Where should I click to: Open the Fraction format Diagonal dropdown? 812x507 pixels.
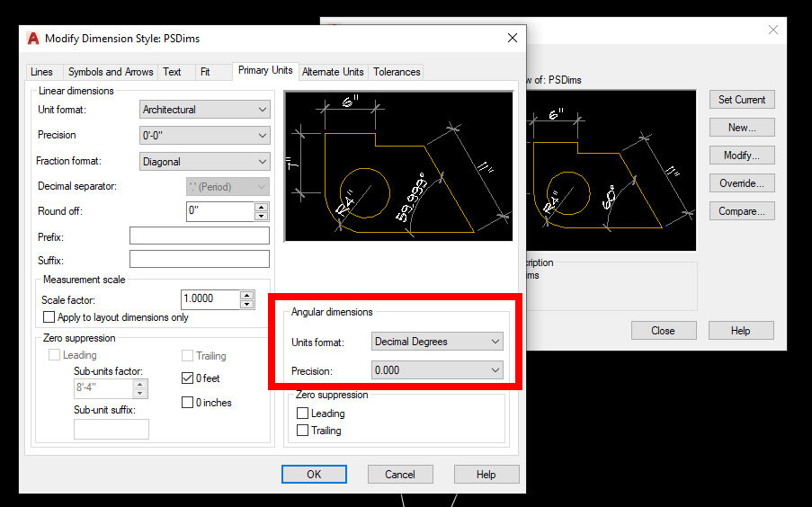click(204, 162)
